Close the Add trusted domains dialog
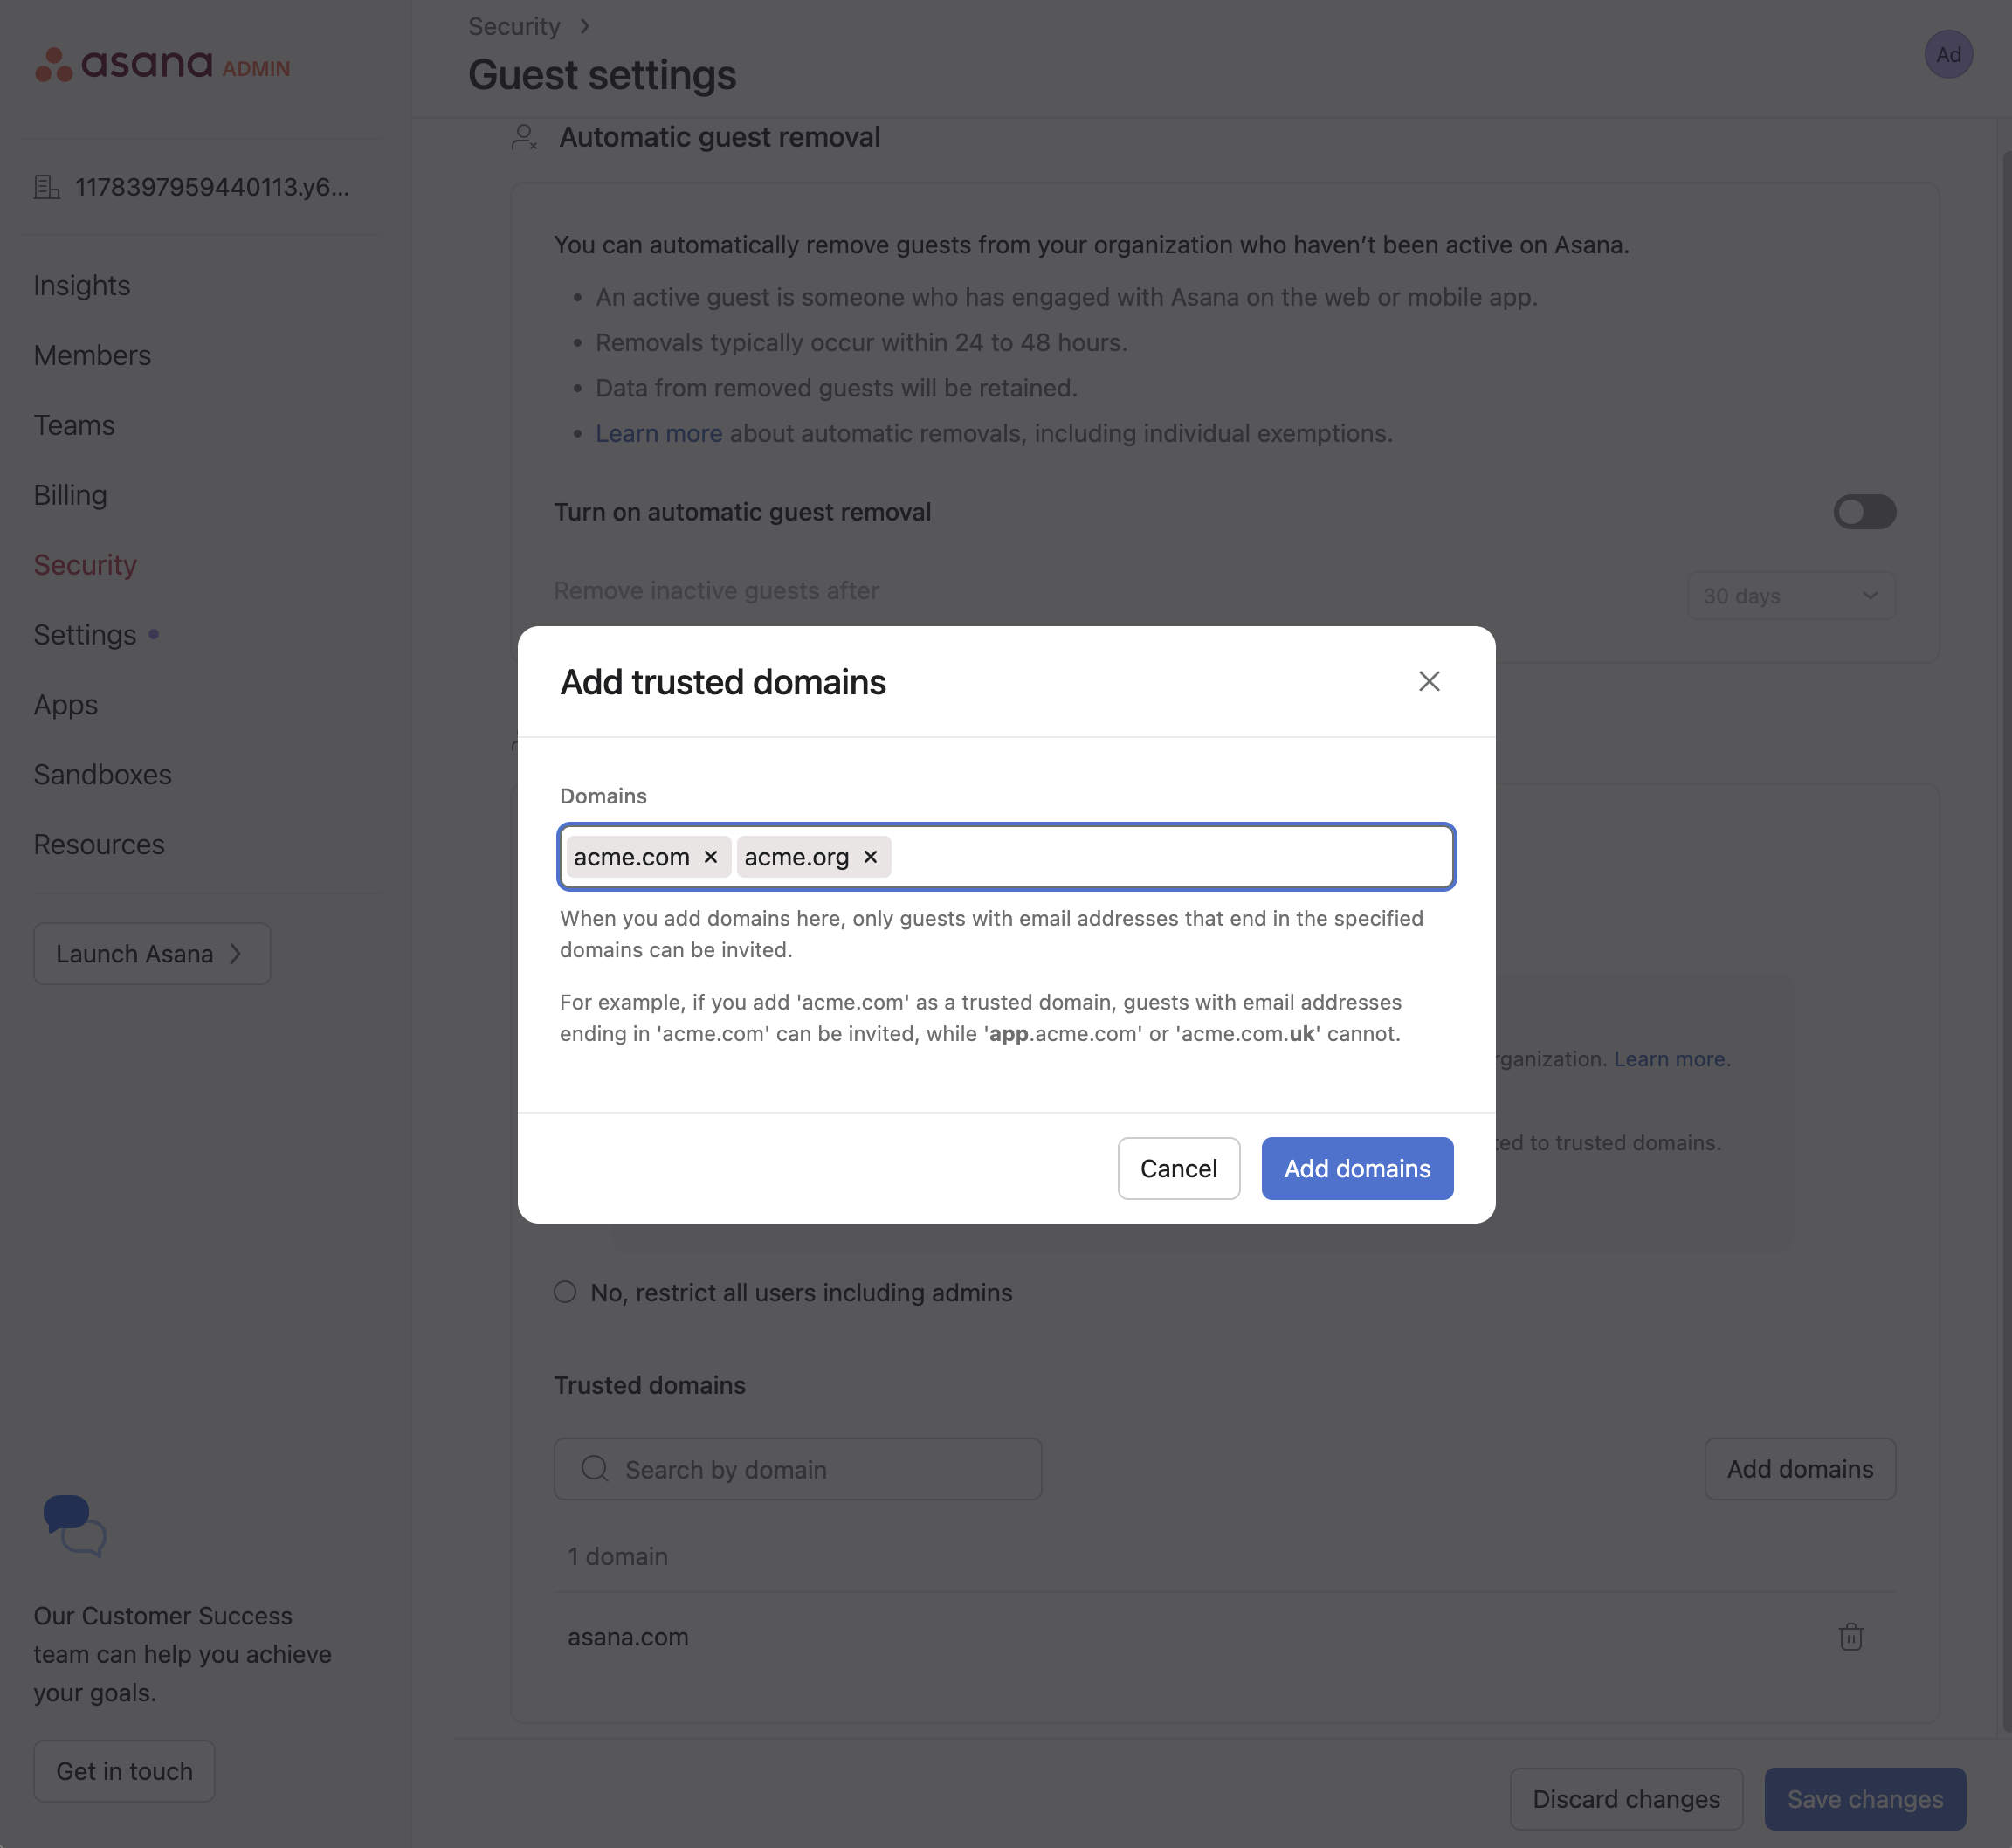Image resolution: width=2012 pixels, height=1848 pixels. tap(1428, 682)
